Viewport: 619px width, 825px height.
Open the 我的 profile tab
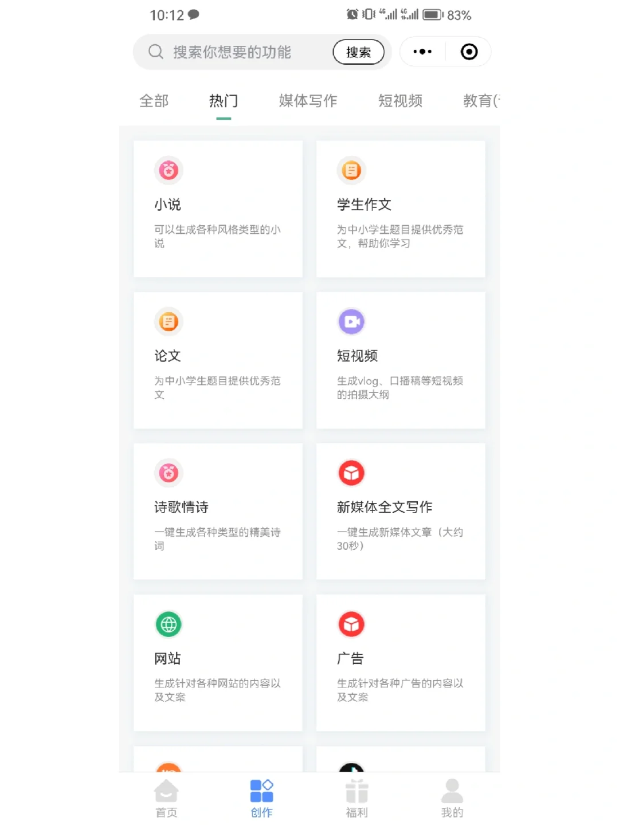(452, 799)
